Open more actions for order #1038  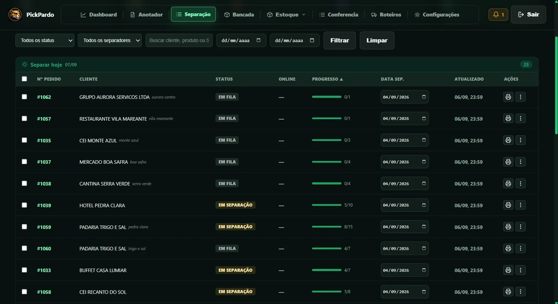pyautogui.click(x=521, y=183)
